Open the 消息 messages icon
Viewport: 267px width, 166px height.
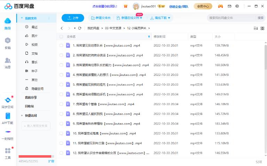click(8, 60)
